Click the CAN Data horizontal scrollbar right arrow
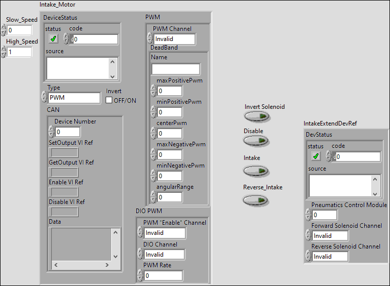This screenshot has width=390, height=286. [x=115, y=266]
